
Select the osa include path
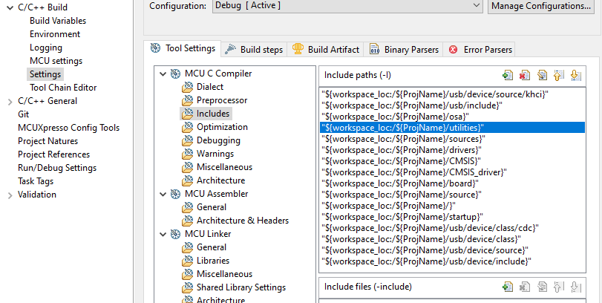452,117
